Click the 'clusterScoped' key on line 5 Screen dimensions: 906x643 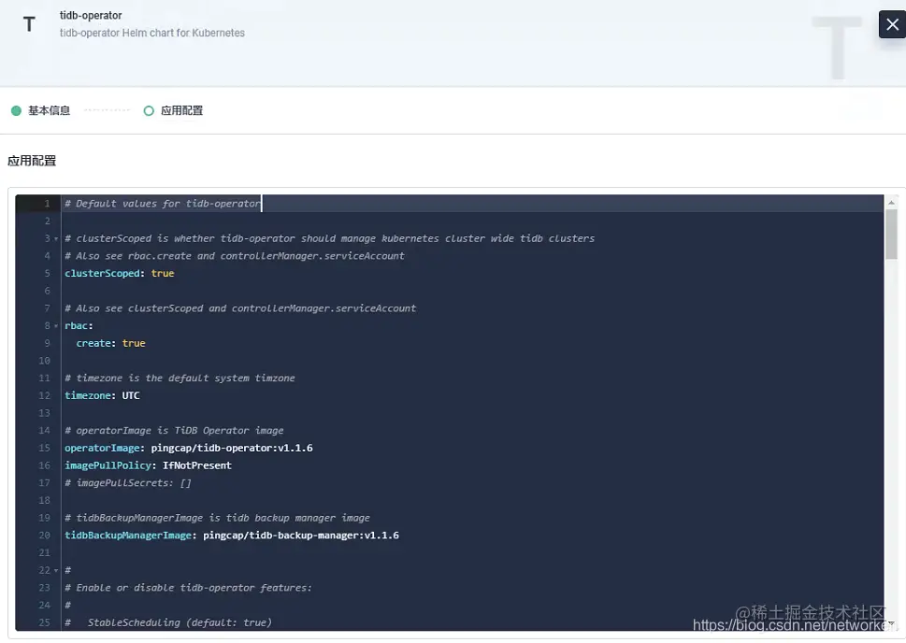102,273
